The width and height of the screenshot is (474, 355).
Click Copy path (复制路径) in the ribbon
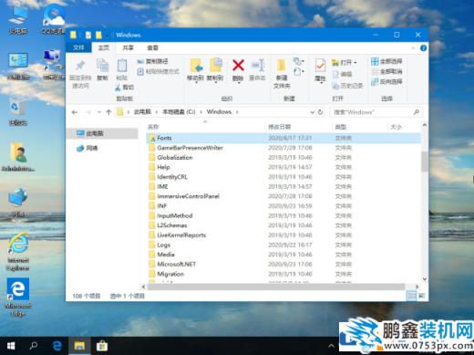click(x=153, y=61)
